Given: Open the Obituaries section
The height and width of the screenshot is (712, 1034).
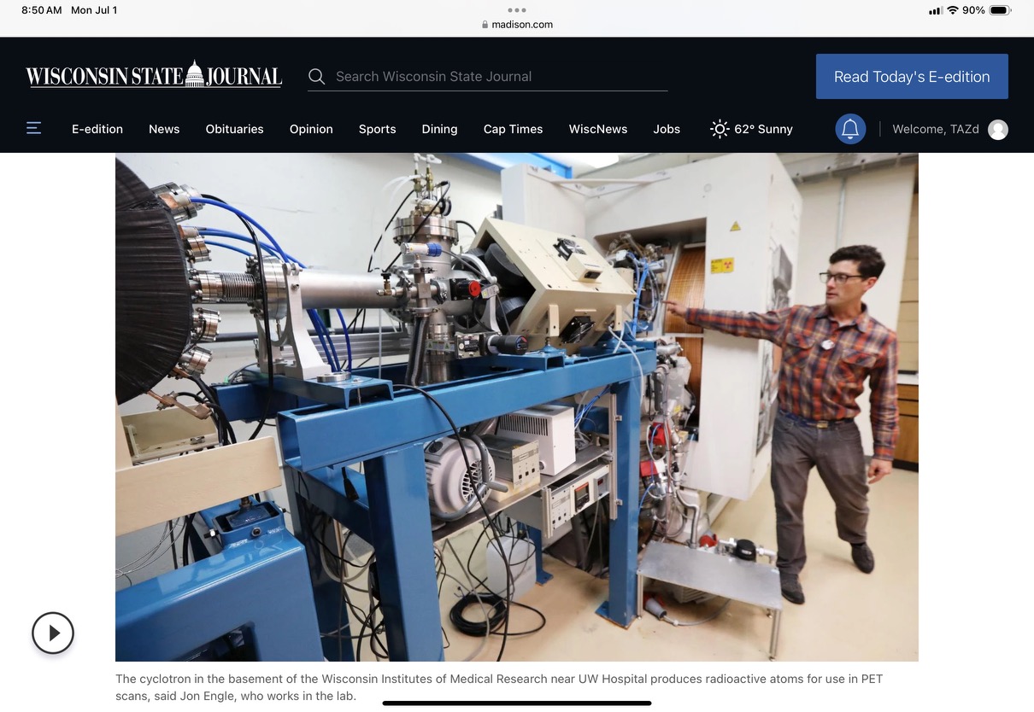Looking at the screenshot, I should (x=234, y=129).
